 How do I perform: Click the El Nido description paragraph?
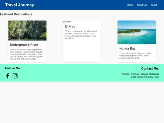(x=81, y=35)
